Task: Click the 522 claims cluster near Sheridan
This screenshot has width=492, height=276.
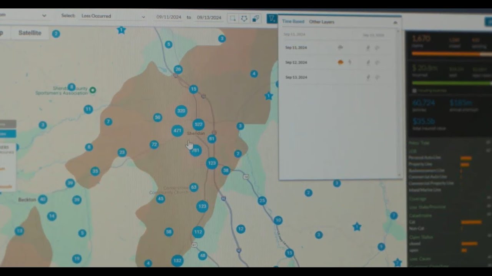Action: [x=198, y=124]
